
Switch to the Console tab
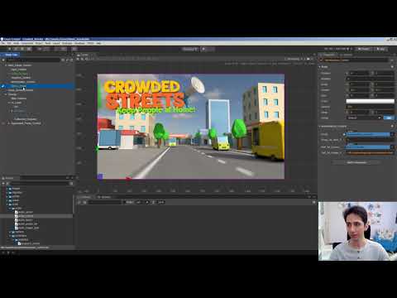tap(85, 197)
